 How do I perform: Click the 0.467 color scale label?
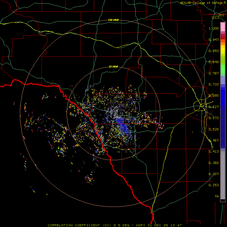pos(214,140)
